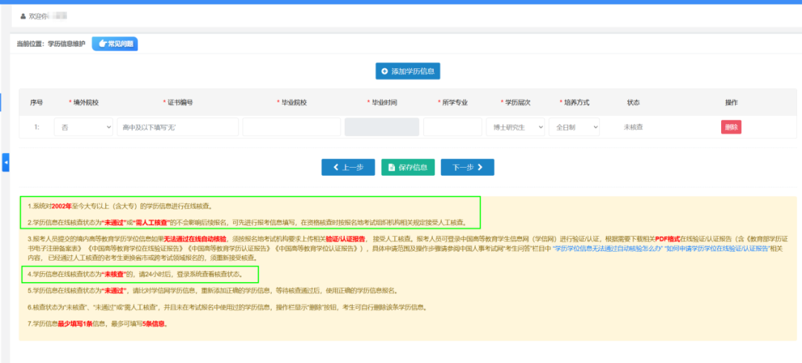Screen dimensions: 802x363
Task: Click the 当前位置: 学历信息维护 breadcrumb text
Action: (50, 44)
